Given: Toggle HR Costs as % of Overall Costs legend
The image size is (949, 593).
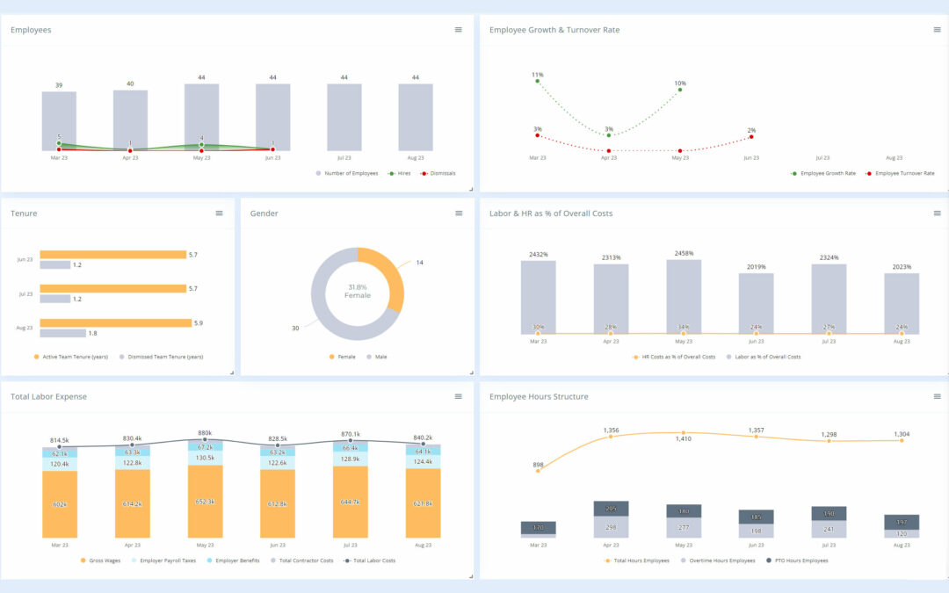Looking at the screenshot, I should pos(674,357).
